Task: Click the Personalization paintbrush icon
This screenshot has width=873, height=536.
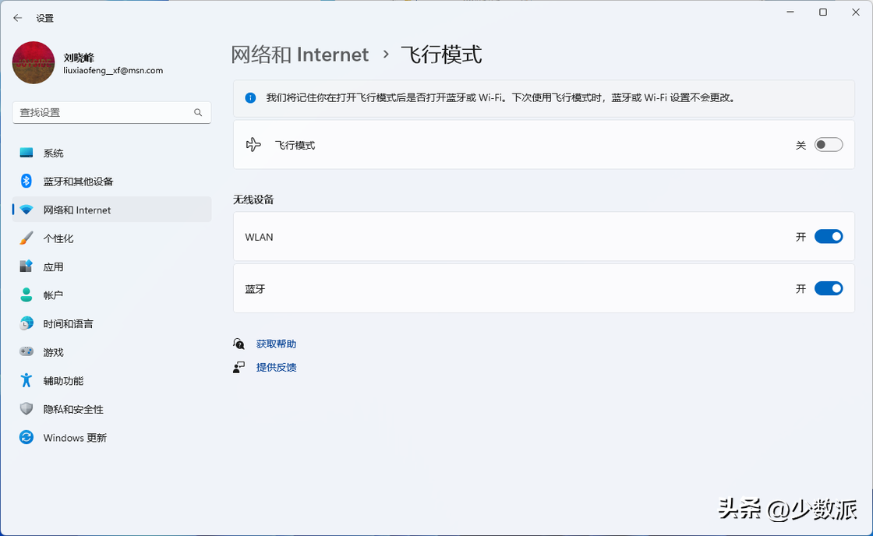Action: [27, 238]
